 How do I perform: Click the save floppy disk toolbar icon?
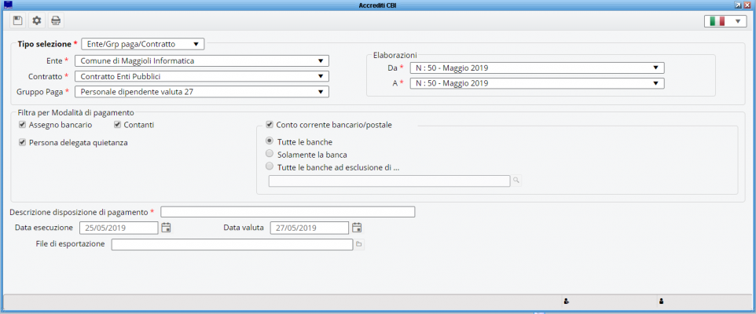17,20
